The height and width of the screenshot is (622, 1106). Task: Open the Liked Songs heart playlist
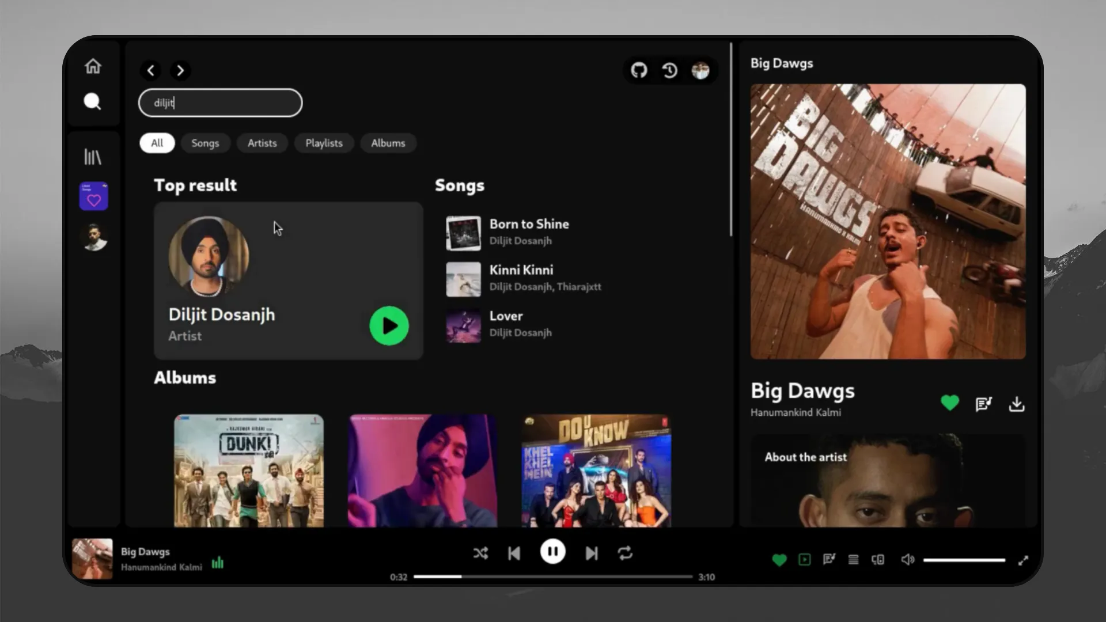pyautogui.click(x=94, y=197)
